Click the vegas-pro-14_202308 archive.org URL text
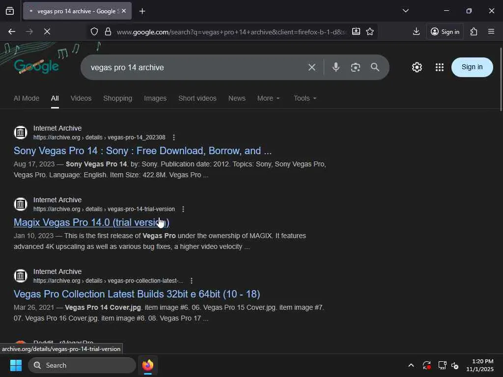Image resolution: width=503 pixels, height=377 pixels. pos(99,137)
